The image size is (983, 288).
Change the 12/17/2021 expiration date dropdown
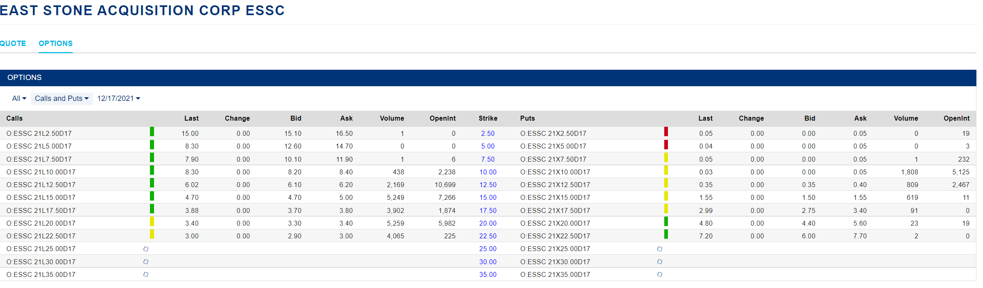pyautogui.click(x=119, y=98)
